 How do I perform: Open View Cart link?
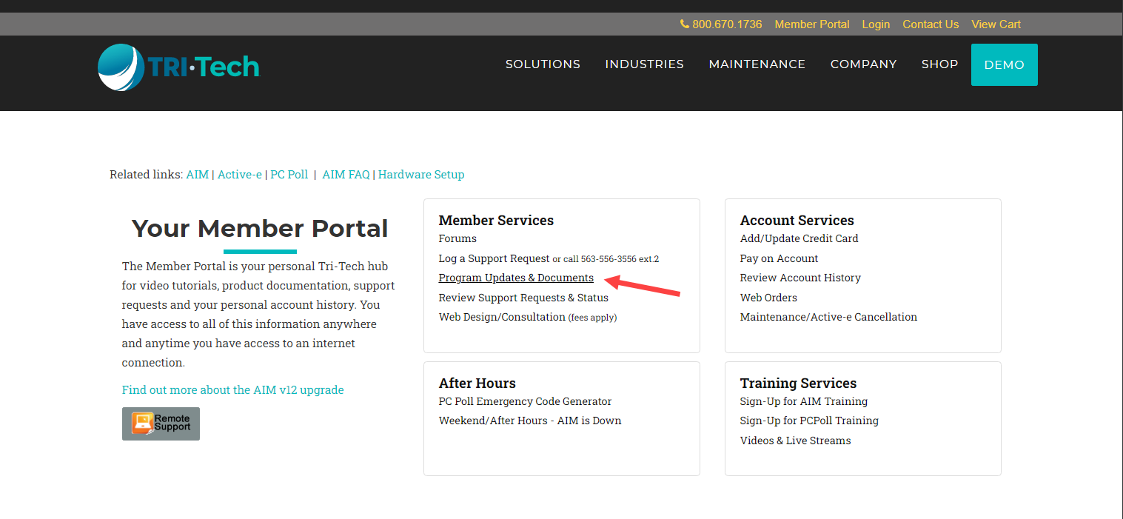coord(996,24)
